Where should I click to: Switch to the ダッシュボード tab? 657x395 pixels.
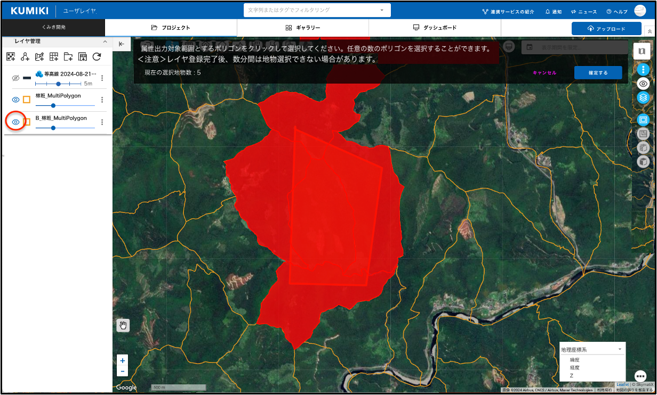click(x=435, y=28)
